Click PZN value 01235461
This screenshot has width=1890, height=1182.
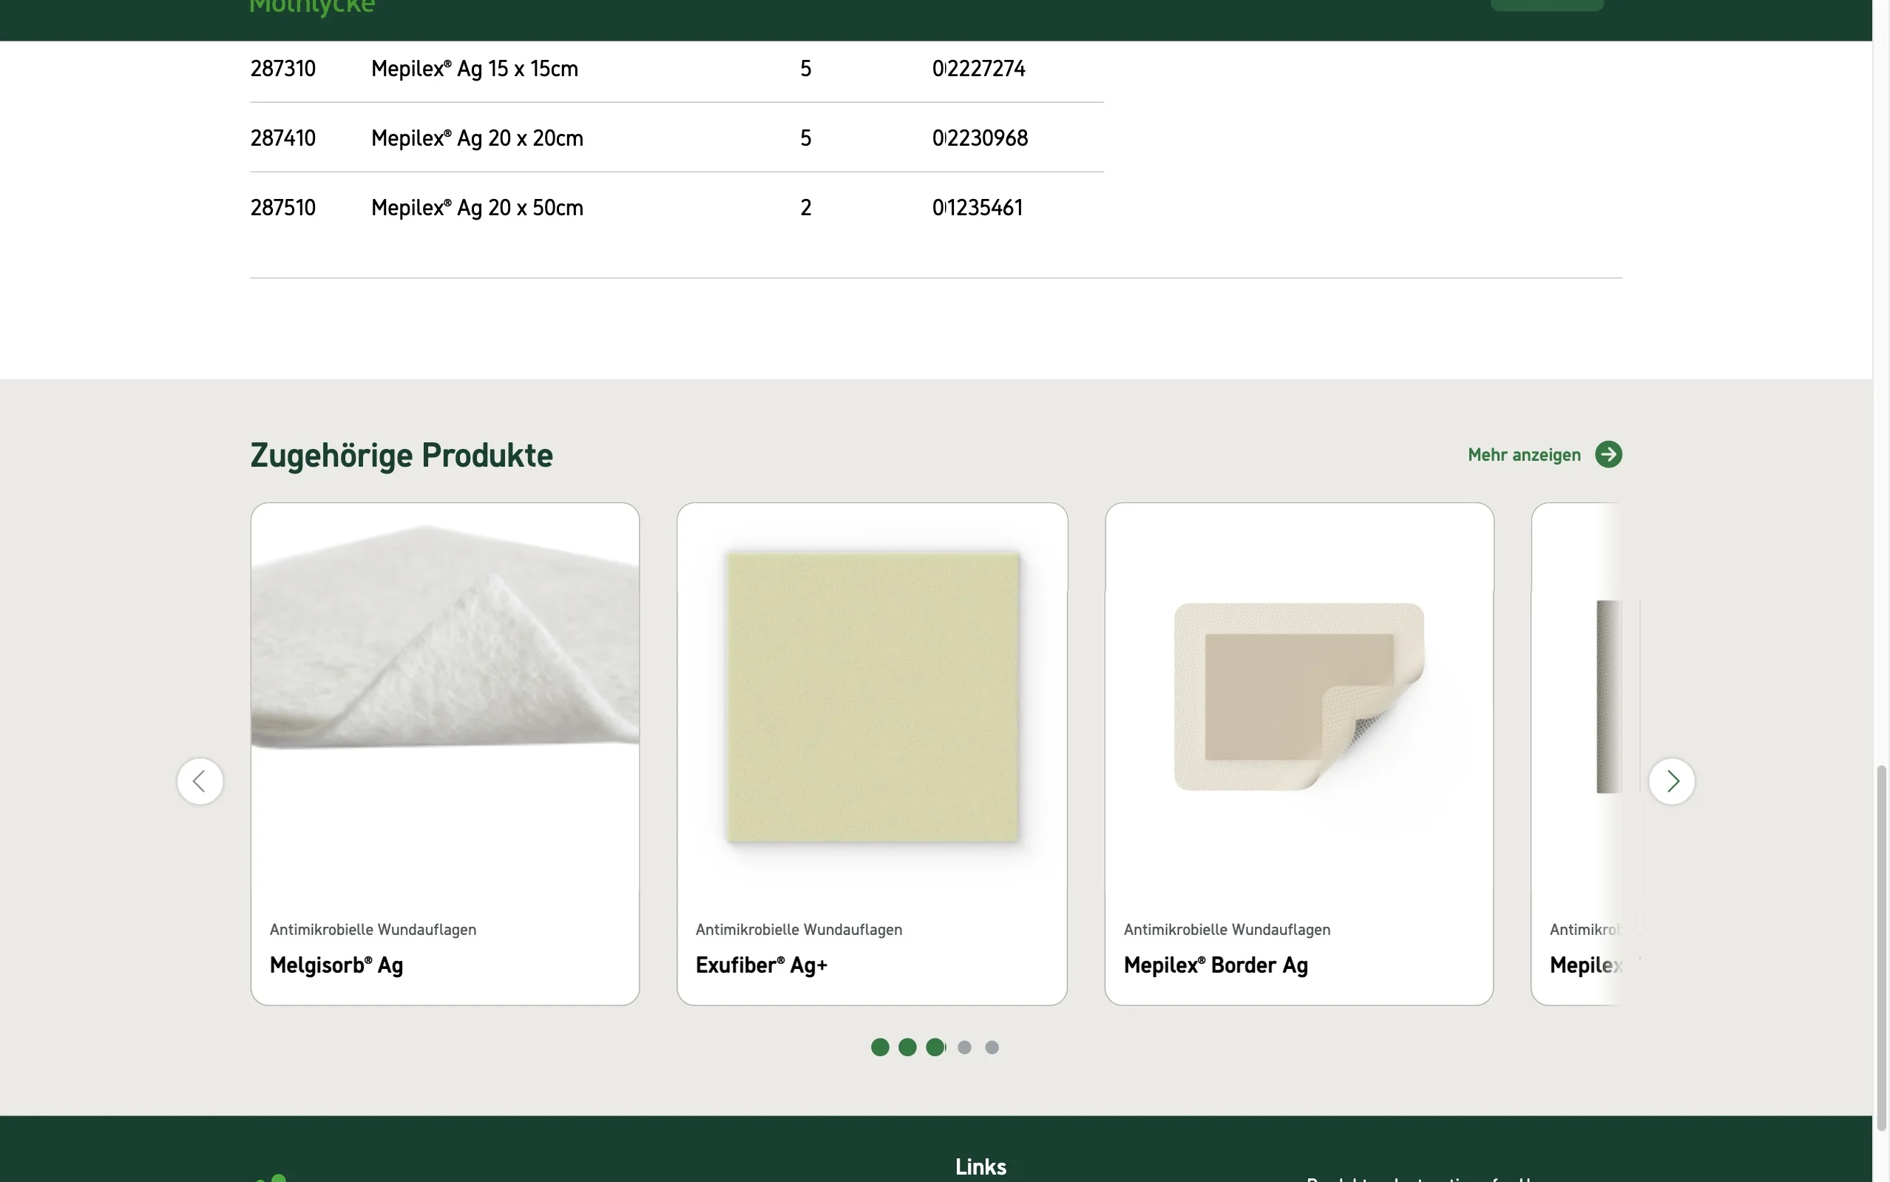[978, 208]
